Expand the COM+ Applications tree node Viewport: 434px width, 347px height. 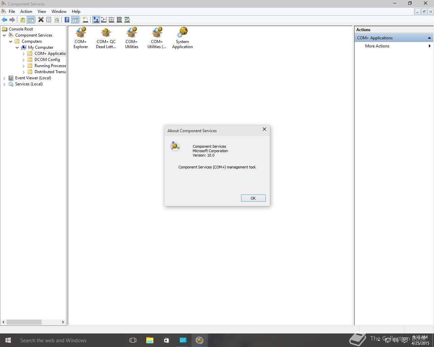(x=24, y=54)
